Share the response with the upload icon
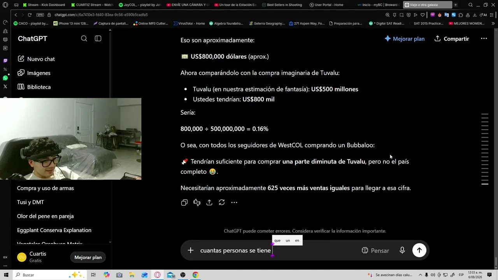The height and width of the screenshot is (280, 498). click(209, 202)
